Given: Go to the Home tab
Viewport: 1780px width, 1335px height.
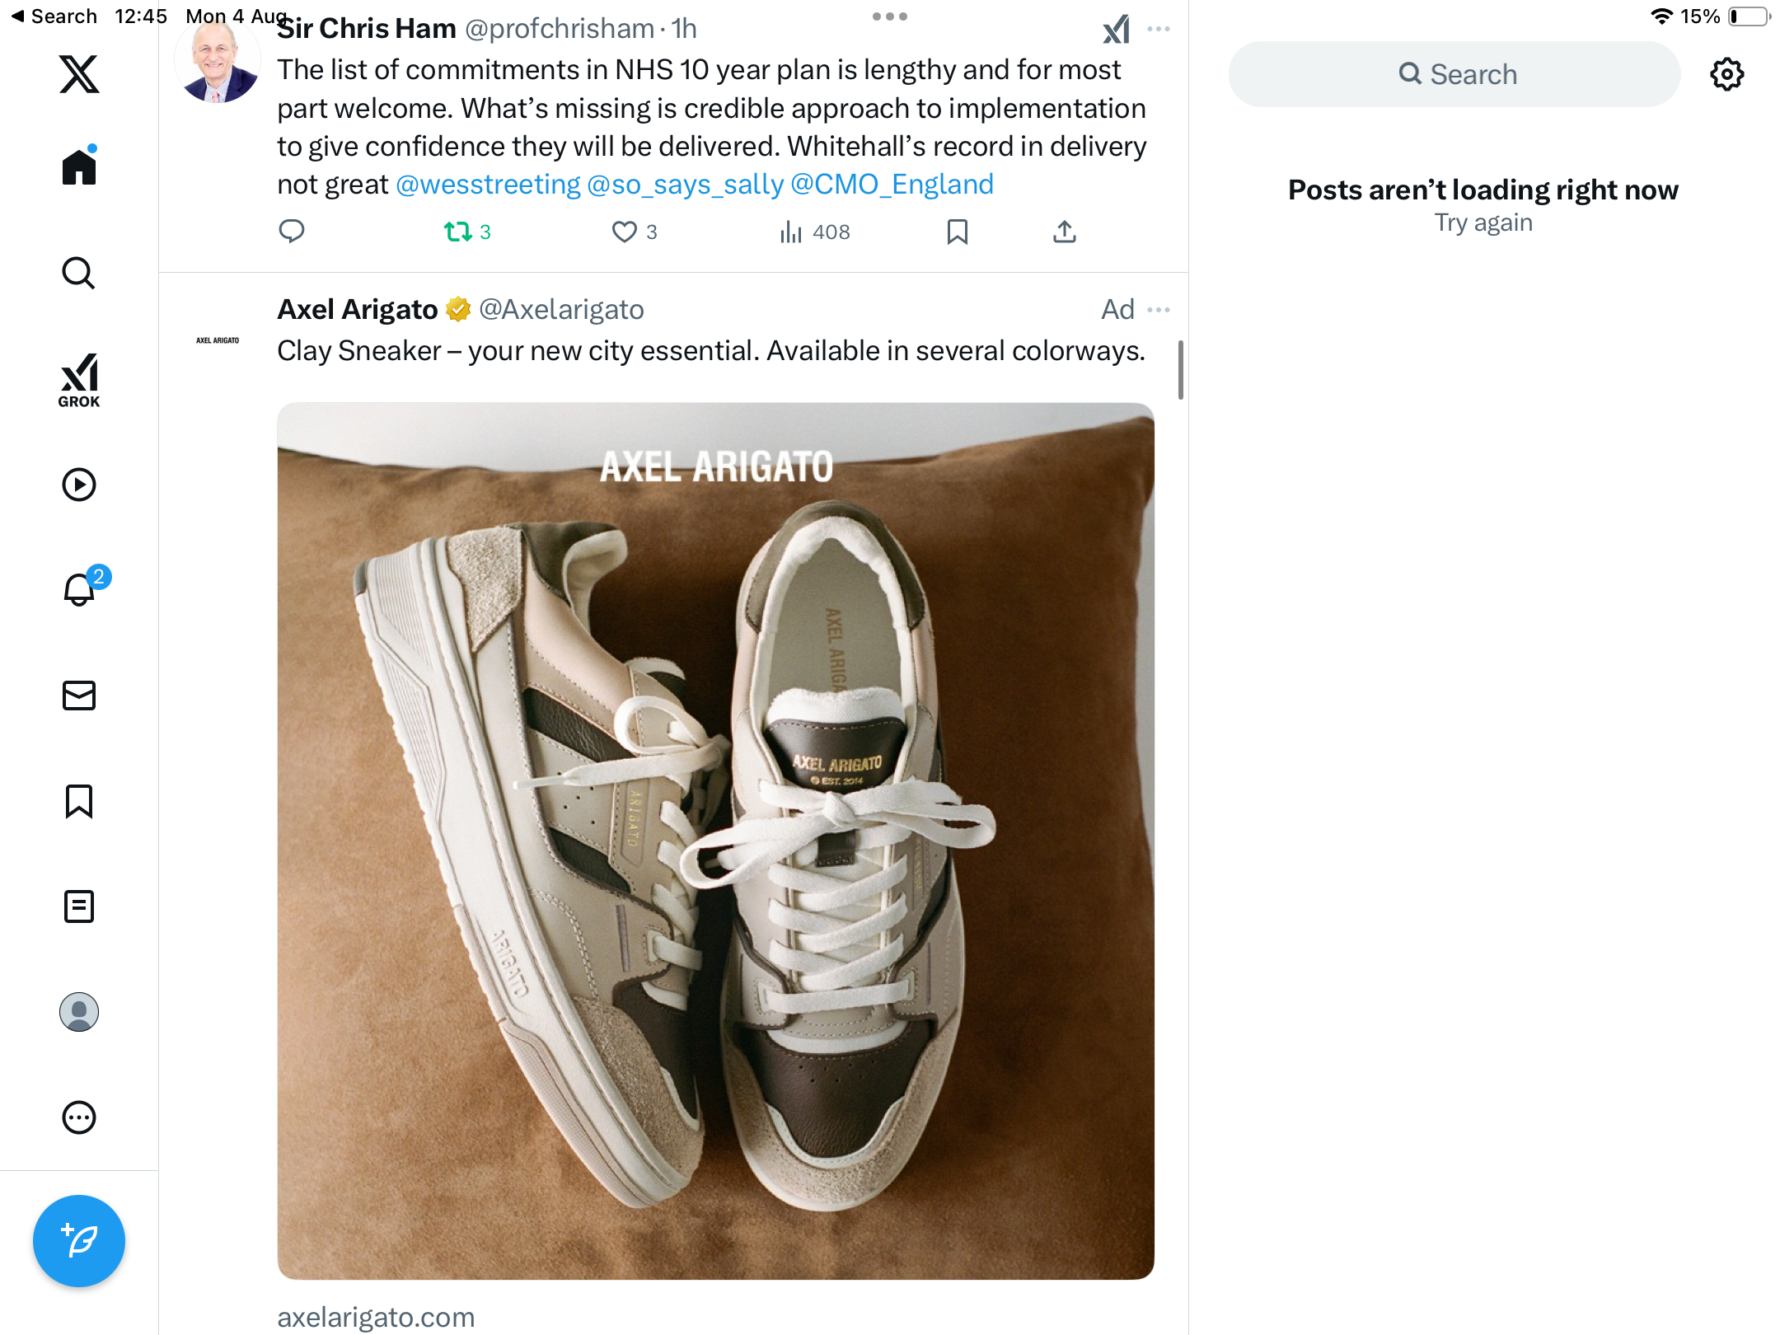Looking at the screenshot, I should (x=79, y=167).
